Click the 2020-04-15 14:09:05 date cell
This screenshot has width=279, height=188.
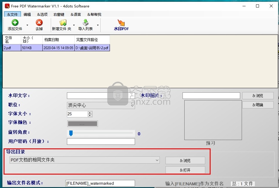(58, 48)
